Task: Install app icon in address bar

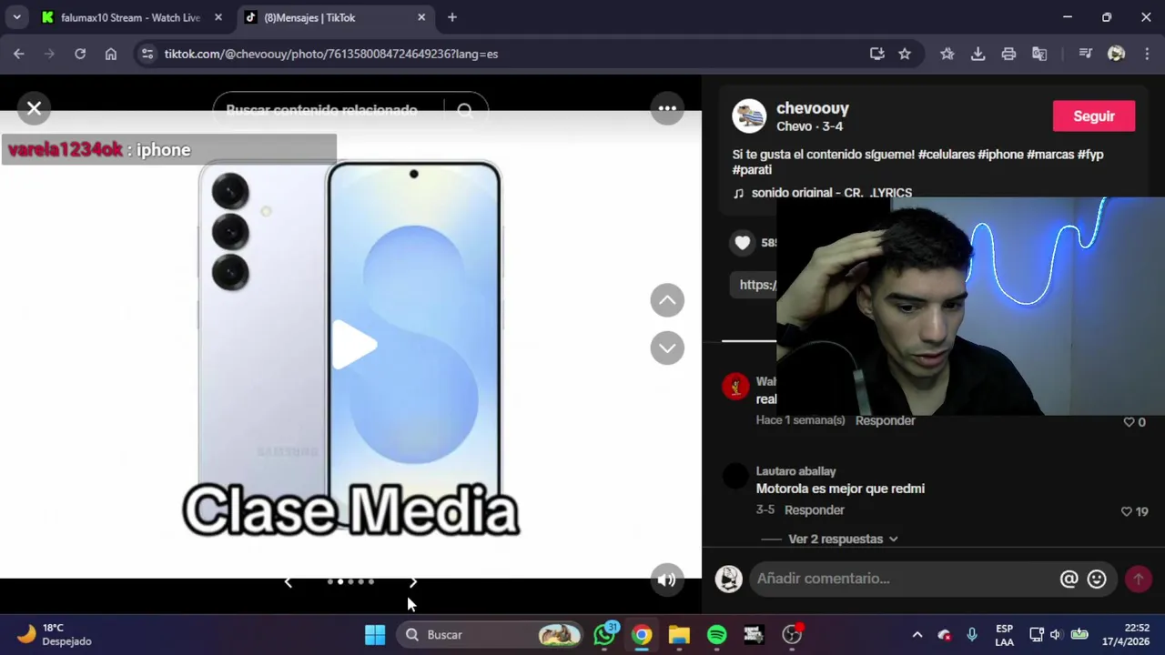Action: pyautogui.click(x=877, y=54)
